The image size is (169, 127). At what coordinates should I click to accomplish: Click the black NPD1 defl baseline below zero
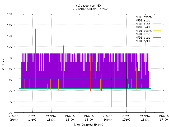point(85,107)
